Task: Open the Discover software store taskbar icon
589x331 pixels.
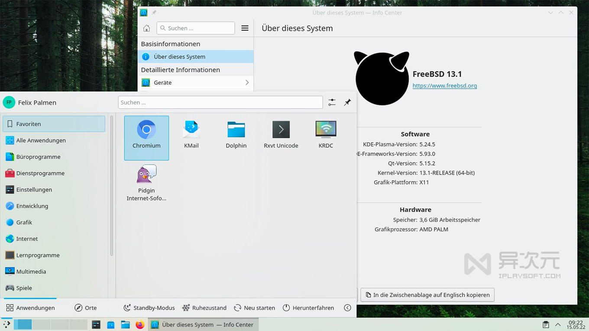Action: coord(111,325)
